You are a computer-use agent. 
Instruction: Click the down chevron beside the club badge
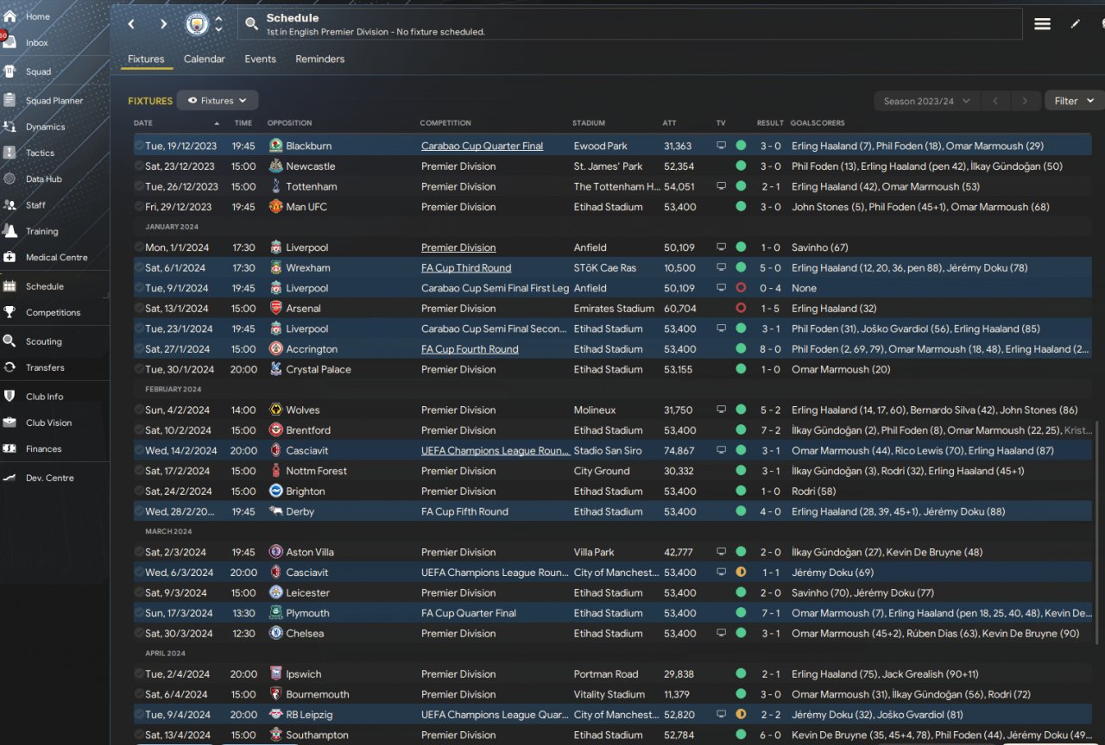(218, 30)
